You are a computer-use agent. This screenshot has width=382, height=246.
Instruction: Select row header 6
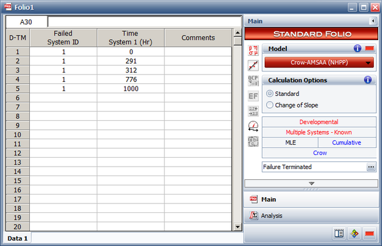(x=18, y=98)
